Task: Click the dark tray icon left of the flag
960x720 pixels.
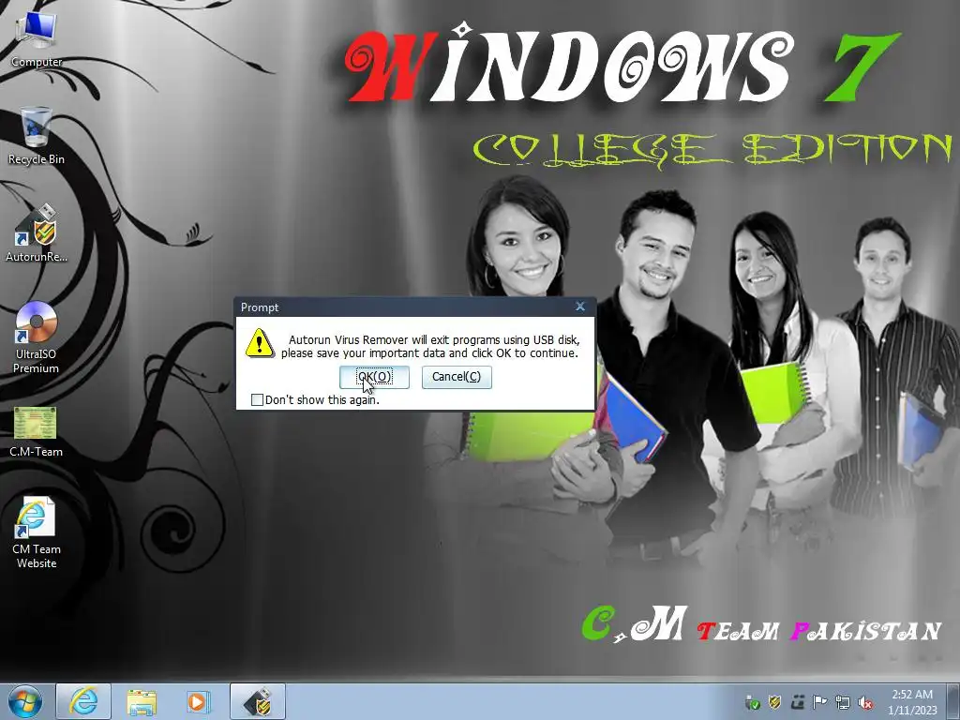Action: (x=797, y=702)
